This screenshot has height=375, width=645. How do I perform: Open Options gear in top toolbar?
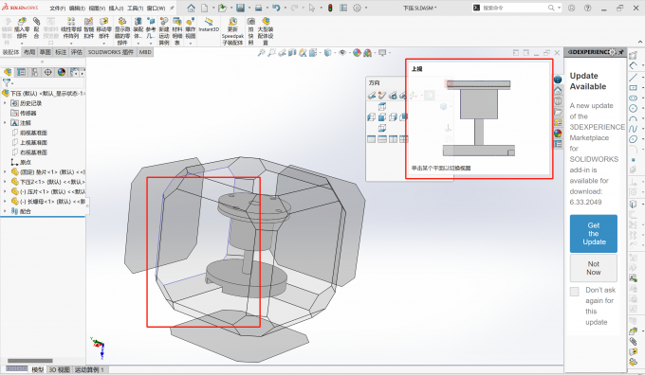point(357,8)
